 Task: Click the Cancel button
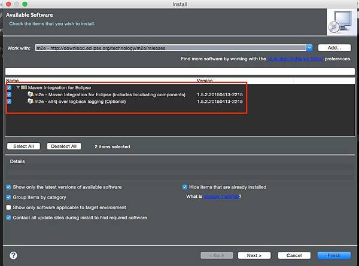(x=294, y=255)
